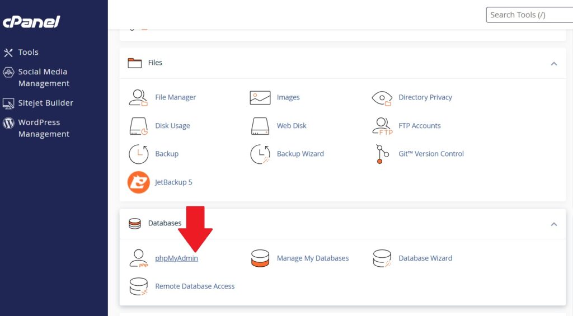This screenshot has height=316, width=573.
Task: Click the Backup clock icon
Action: [139, 154]
